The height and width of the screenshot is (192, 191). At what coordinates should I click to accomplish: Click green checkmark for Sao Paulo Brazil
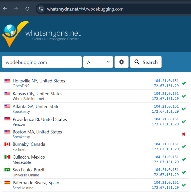click(x=184, y=172)
